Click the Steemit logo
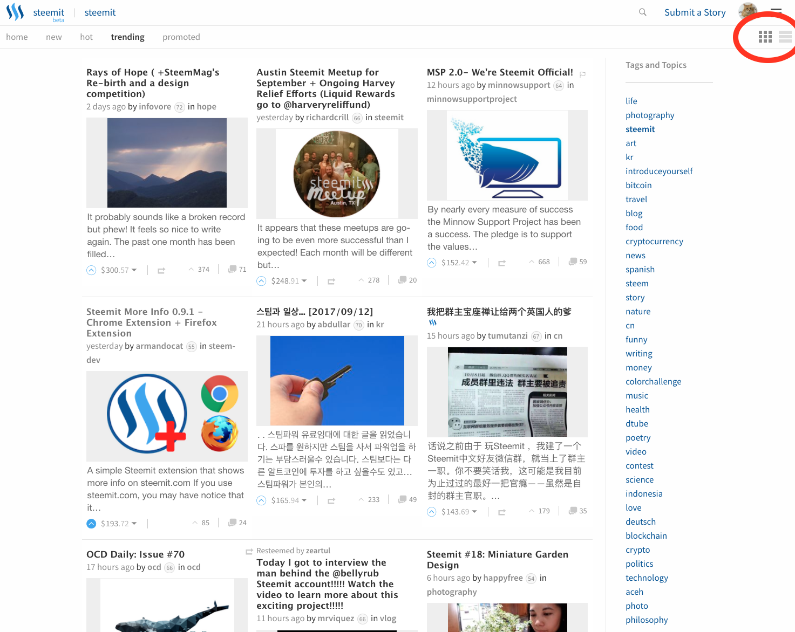This screenshot has width=795, height=632. click(x=15, y=11)
